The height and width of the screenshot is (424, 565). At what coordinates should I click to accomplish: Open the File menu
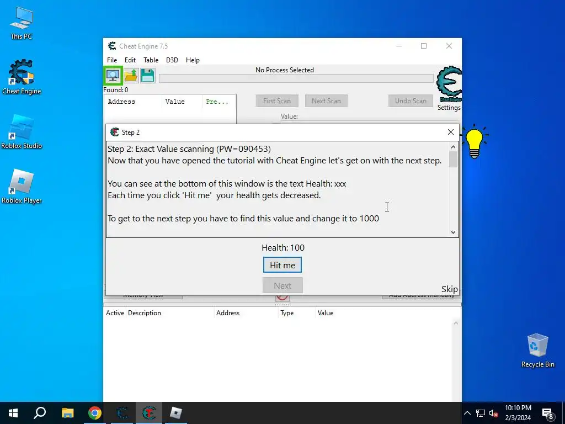pyautogui.click(x=112, y=60)
